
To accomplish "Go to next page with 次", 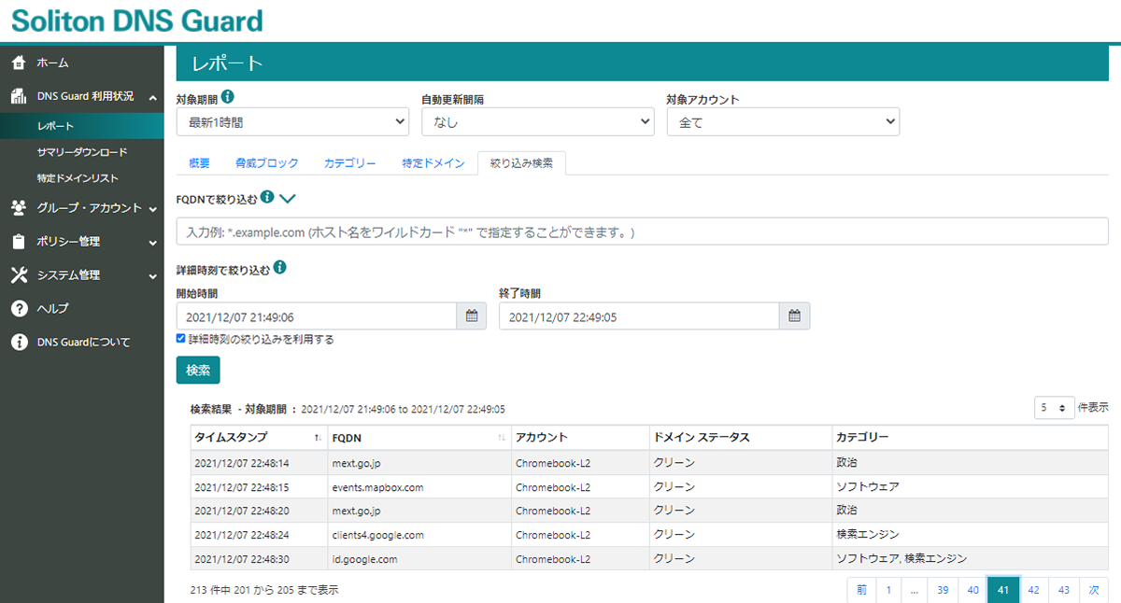I will click(1095, 590).
